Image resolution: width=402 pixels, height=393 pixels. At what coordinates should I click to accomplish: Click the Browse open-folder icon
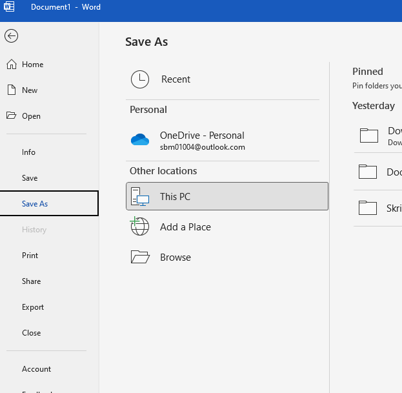click(x=140, y=257)
